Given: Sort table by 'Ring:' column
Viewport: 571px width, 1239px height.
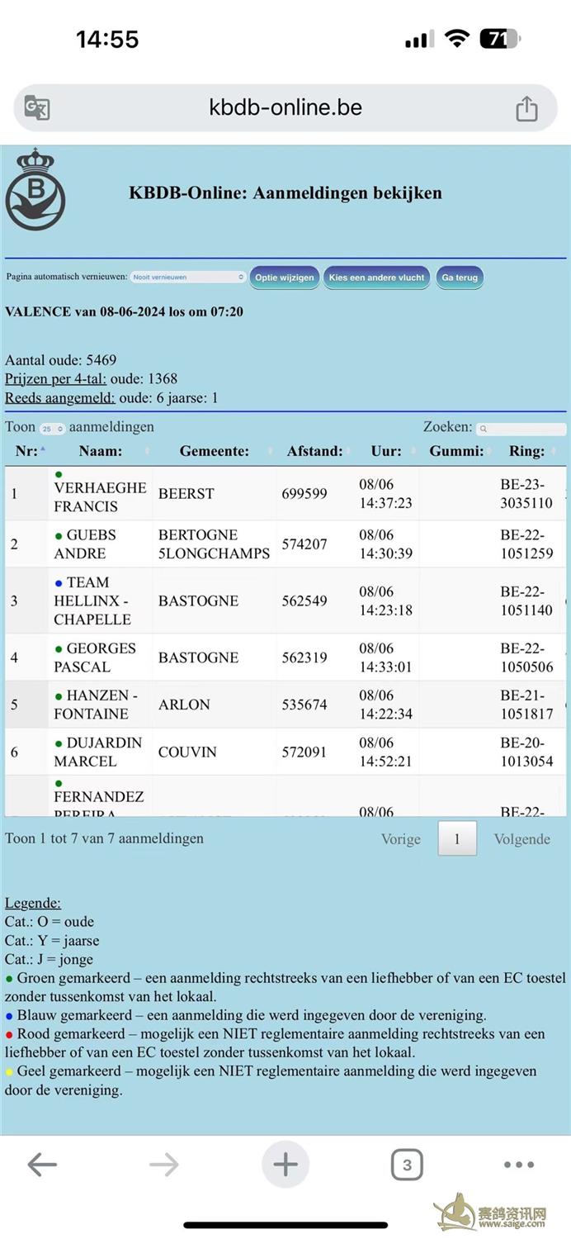Looking at the screenshot, I should coord(527,451).
